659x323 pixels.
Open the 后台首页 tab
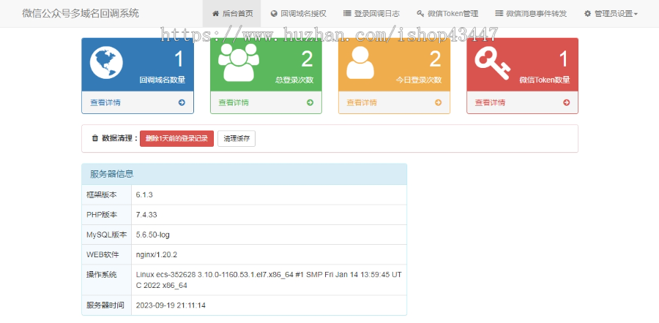click(231, 14)
